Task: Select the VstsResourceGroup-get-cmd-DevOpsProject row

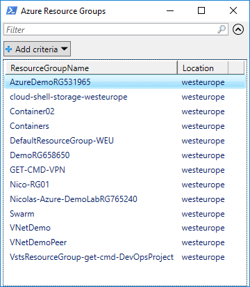Action: (125, 257)
